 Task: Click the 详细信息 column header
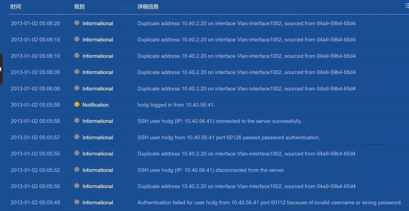point(148,7)
